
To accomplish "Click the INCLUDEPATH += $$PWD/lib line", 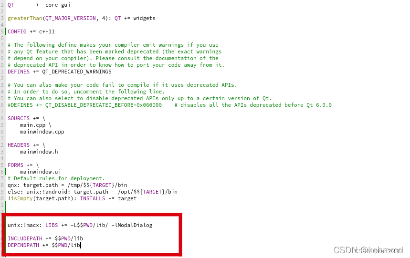I will pos(45,238).
